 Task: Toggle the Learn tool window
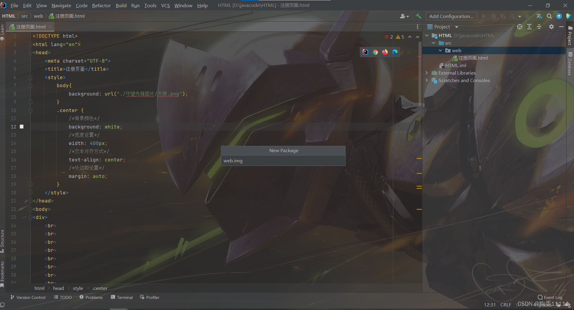click(2, 32)
